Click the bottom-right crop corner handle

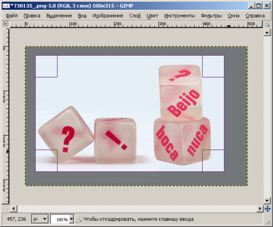(213, 160)
